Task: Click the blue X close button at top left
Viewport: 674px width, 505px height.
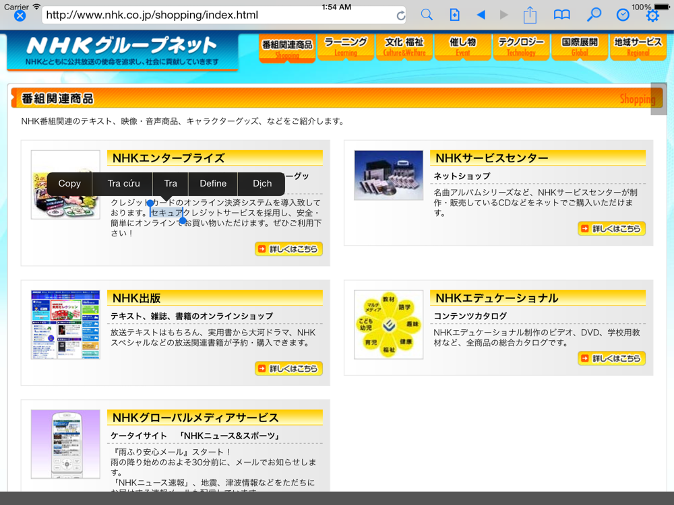Action: pyautogui.click(x=20, y=15)
